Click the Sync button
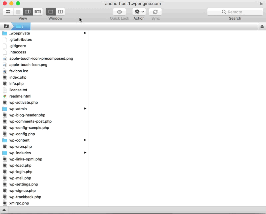 155,12
